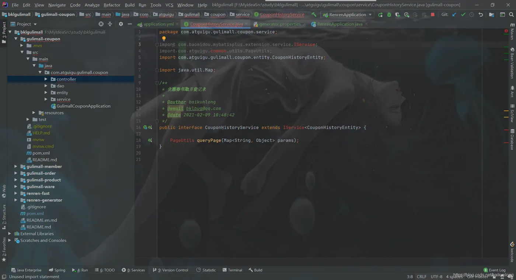
Task: Toggle the Web side tool window
Action: tap(4, 191)
